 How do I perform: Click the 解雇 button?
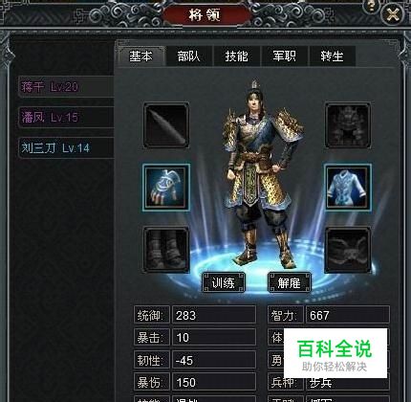[290, 282]
